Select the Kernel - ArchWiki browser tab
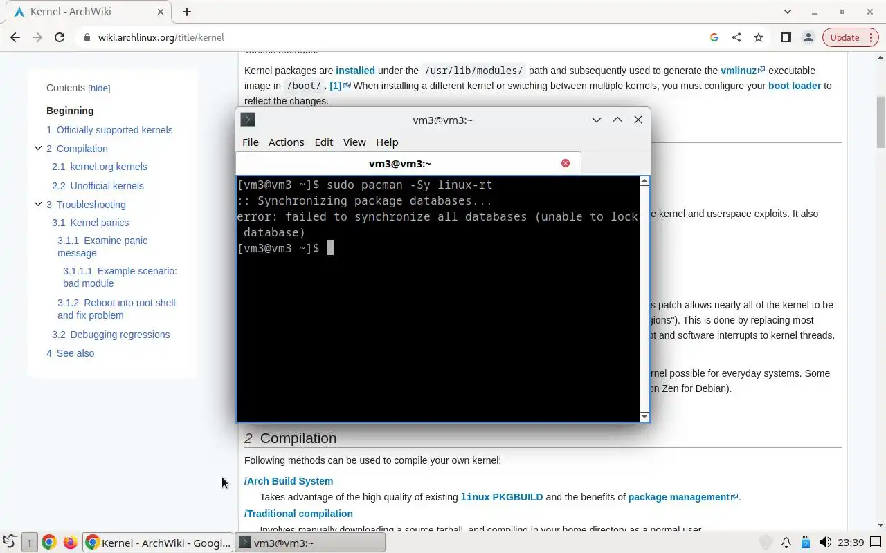886x553 pixels. [x=87, y=12]
